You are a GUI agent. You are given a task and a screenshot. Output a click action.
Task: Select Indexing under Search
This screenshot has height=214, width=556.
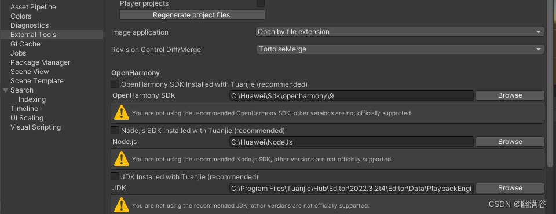(32, 99)
